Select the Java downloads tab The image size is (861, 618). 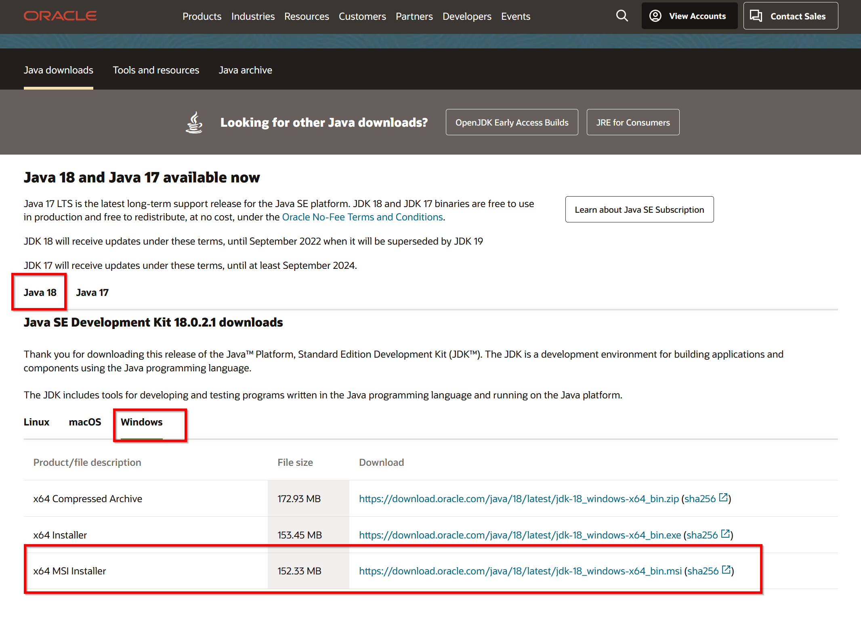(x=59, y=70)
